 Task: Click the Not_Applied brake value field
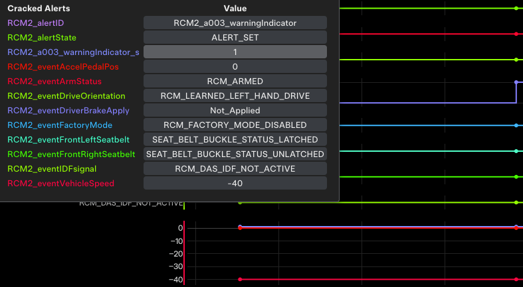235,111
